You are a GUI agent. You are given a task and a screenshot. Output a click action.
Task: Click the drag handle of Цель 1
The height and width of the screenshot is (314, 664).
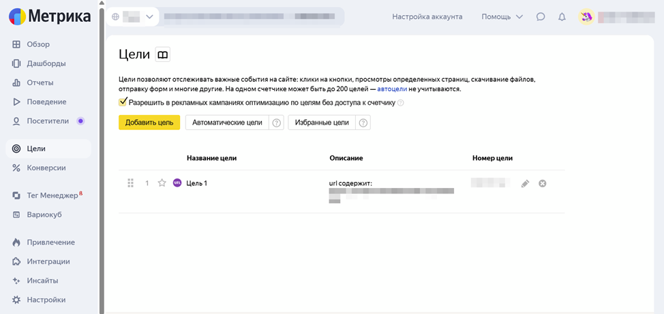[x=131, y=183]
